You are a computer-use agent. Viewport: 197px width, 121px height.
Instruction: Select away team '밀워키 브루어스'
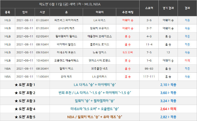pyautogui.click(x=100, y=28)
